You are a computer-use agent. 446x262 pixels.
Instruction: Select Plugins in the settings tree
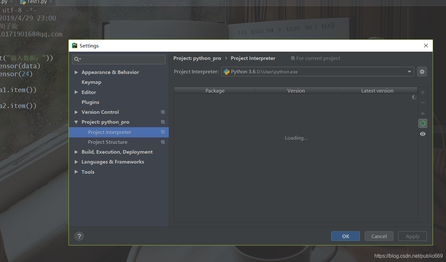[x=90, y=102]
